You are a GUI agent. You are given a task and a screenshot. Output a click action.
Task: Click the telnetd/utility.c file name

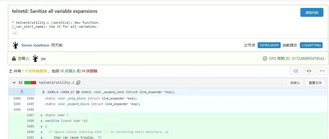[x=57, y=83]
